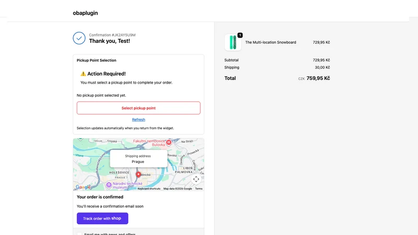Screen dimensions: 418x235
Task: Click 'The Multi-location Snowboard' product name
Action: pyautogui.click(x=271, y=42)
